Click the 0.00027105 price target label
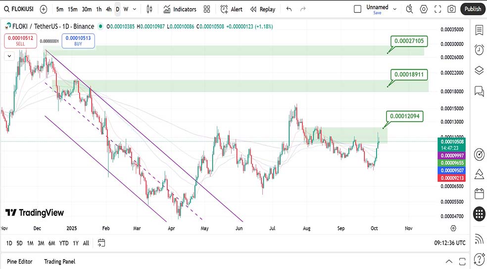This screenshot has width=487, height=269. [x=409, y=41]
